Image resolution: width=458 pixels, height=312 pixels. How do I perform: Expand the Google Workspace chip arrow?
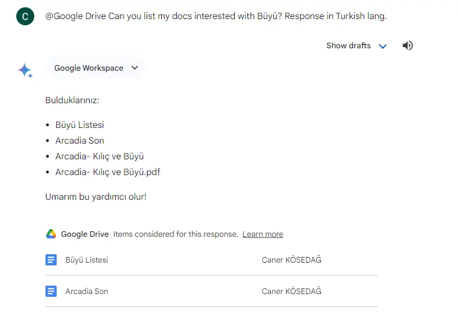click(135, 68)
